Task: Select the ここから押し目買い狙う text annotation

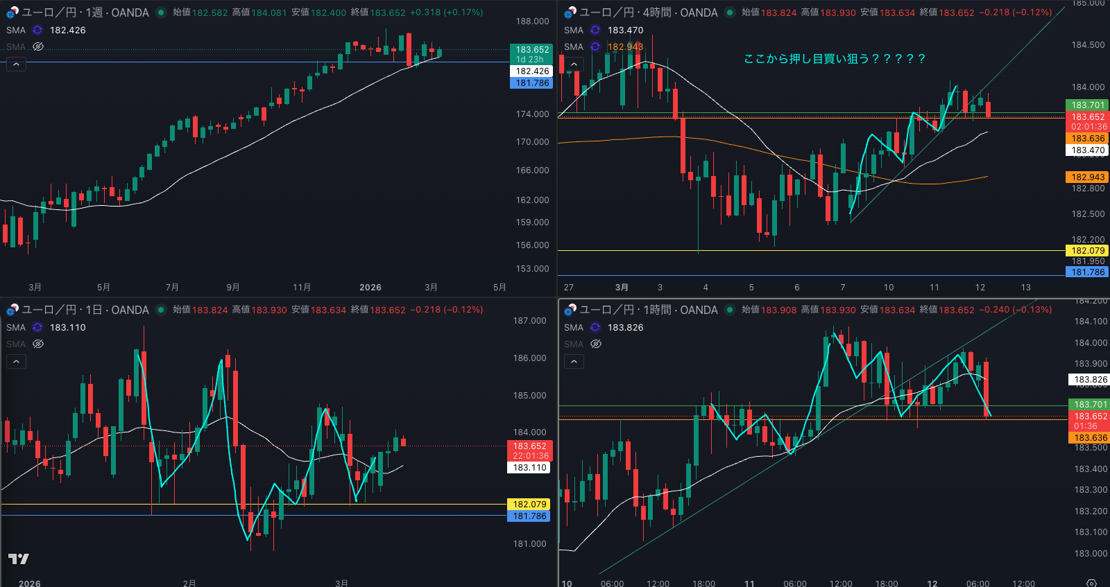Action: pos(834,59)
